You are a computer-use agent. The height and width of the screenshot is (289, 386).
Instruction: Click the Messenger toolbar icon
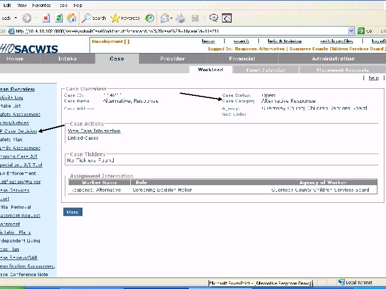[x=214, y=18]
